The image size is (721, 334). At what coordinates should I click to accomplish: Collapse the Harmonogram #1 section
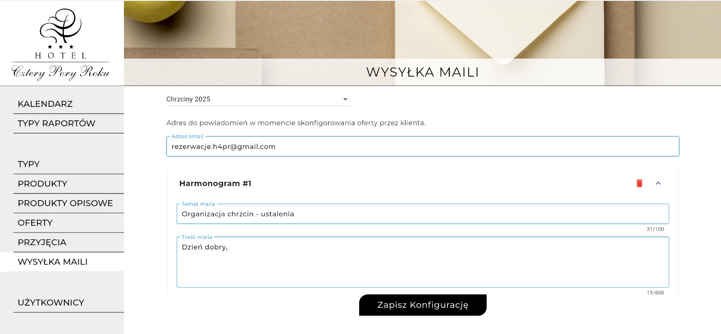658,183
